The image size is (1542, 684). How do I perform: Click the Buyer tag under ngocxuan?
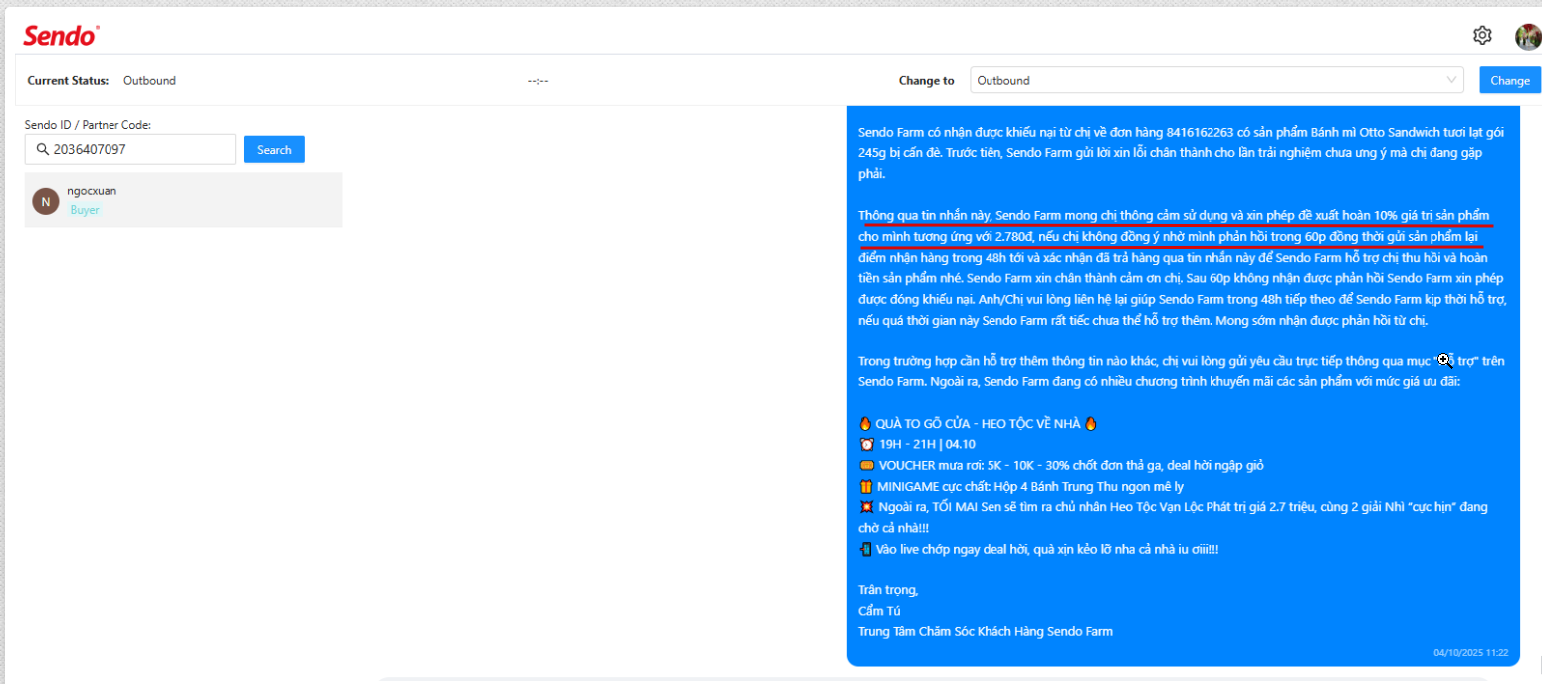click(85, 210)
